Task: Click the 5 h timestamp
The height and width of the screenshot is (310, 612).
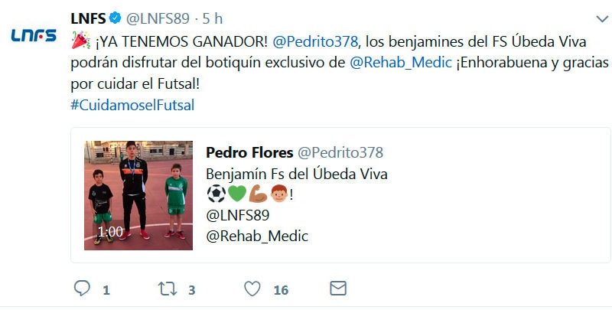Action: point(213,18)
